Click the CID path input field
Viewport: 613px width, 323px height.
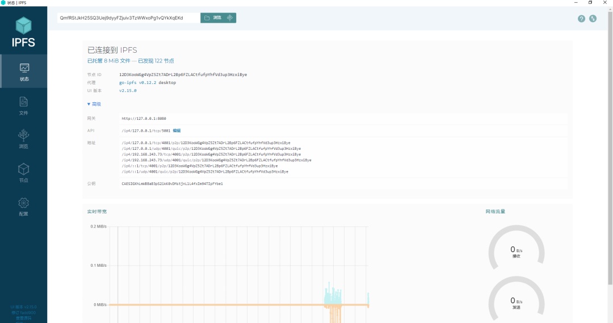[x=129, y=18]
